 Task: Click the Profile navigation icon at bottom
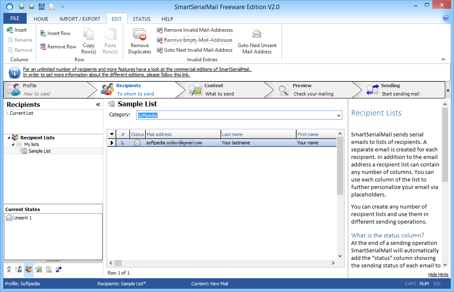[x=19, y=269]
